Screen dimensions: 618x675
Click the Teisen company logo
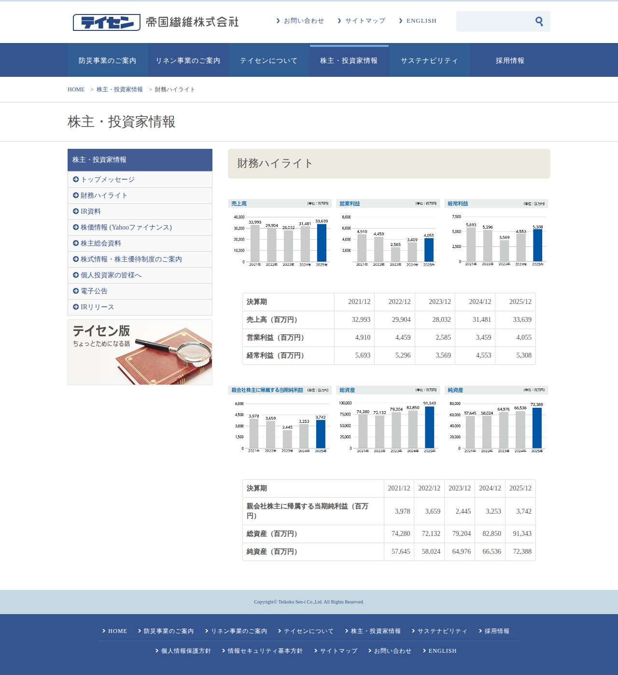pos(156,22)
